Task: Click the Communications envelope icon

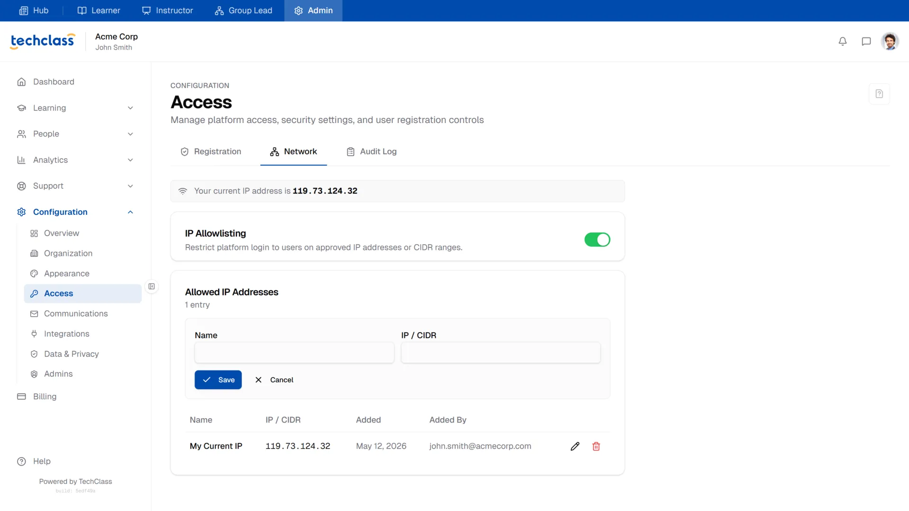Action: (x=34, y=314)
